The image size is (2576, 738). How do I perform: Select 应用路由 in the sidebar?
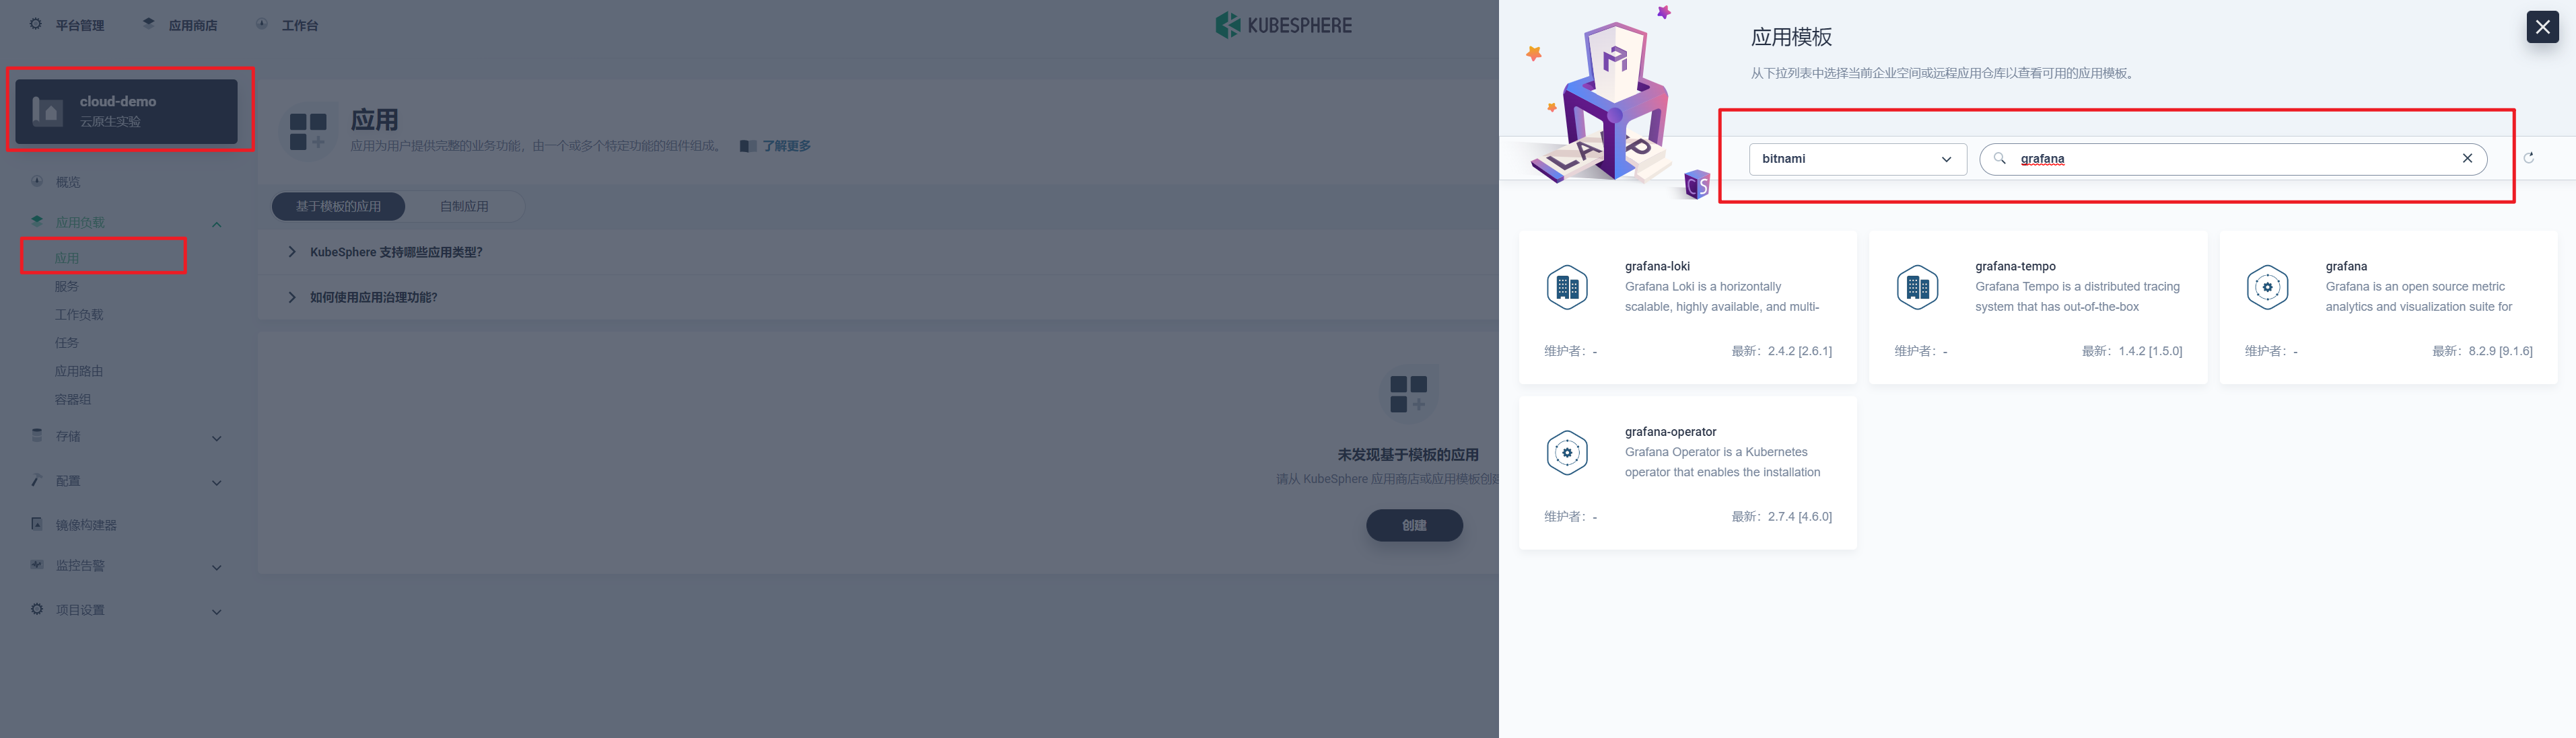(79, 371)
